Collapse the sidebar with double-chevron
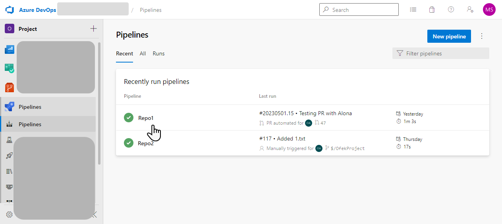 [x=95, y=215]
